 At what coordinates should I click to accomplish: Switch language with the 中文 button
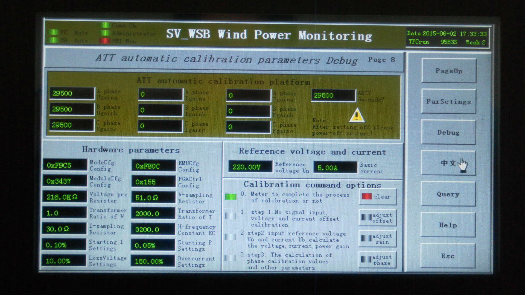click(448, 163)
